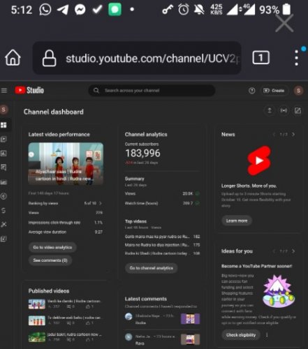Click first commenter avatar in Latest comments
Image resolution: width=308 pixels, height=349 pixels.
point(129,317)
